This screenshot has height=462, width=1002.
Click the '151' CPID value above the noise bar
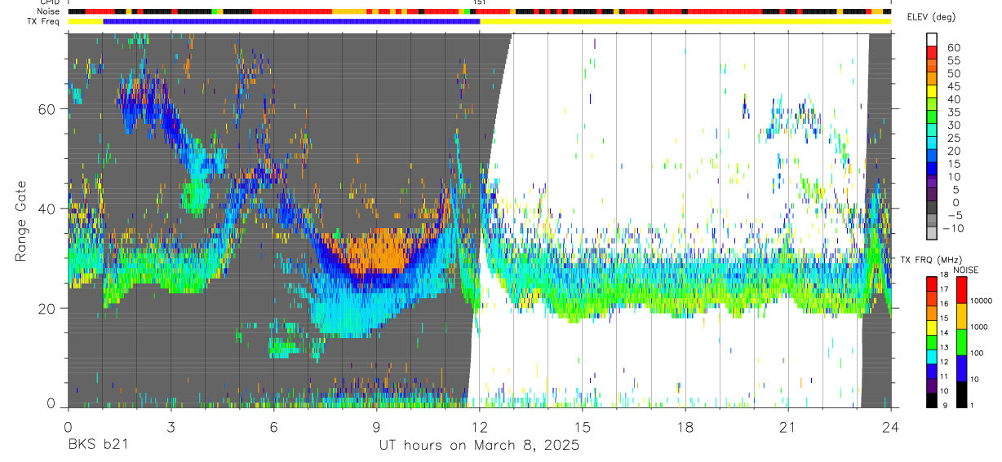click(x=480, y=3)
